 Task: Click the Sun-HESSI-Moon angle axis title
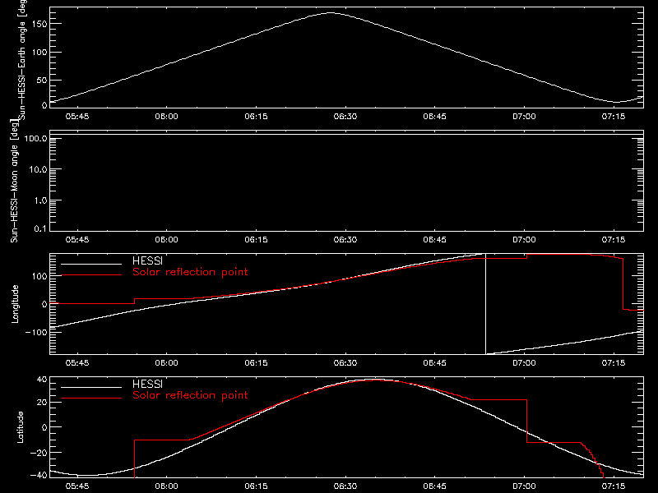(x=14, y=181)
